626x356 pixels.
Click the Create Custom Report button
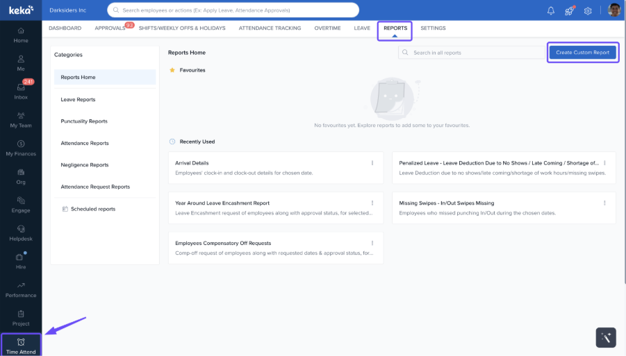[x=582, y=53]
